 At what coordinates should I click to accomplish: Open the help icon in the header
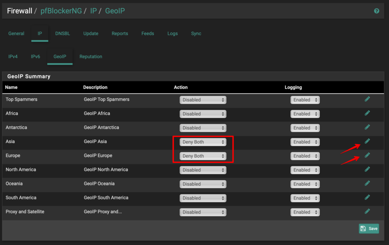coord(376,11)
